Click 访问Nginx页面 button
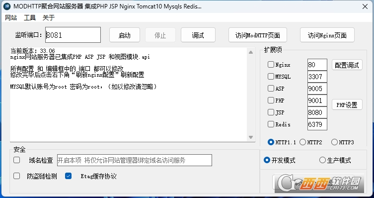 pos(327,35)
